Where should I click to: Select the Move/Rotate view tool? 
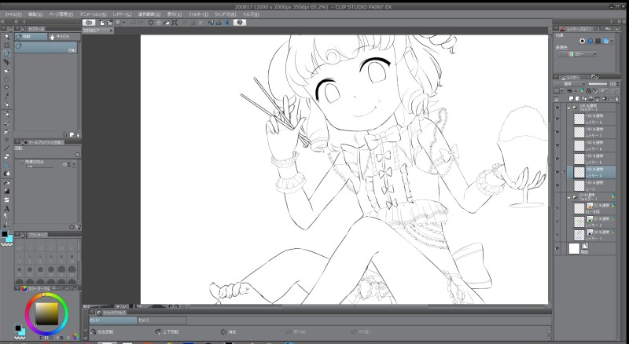pyautogui.click(x=6, y=53)
